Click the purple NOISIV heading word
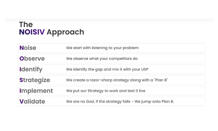This screenshot has width=218, height=131. click(x=32, y=32)
